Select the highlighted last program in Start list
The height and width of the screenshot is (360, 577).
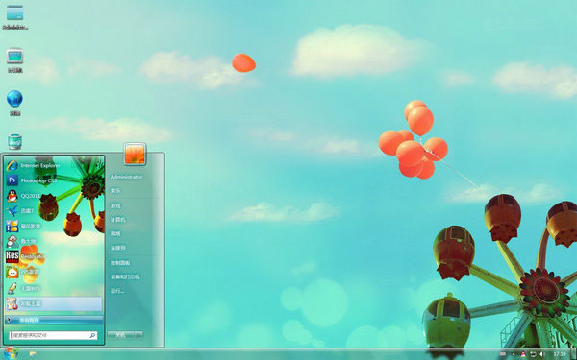point(54,303)
